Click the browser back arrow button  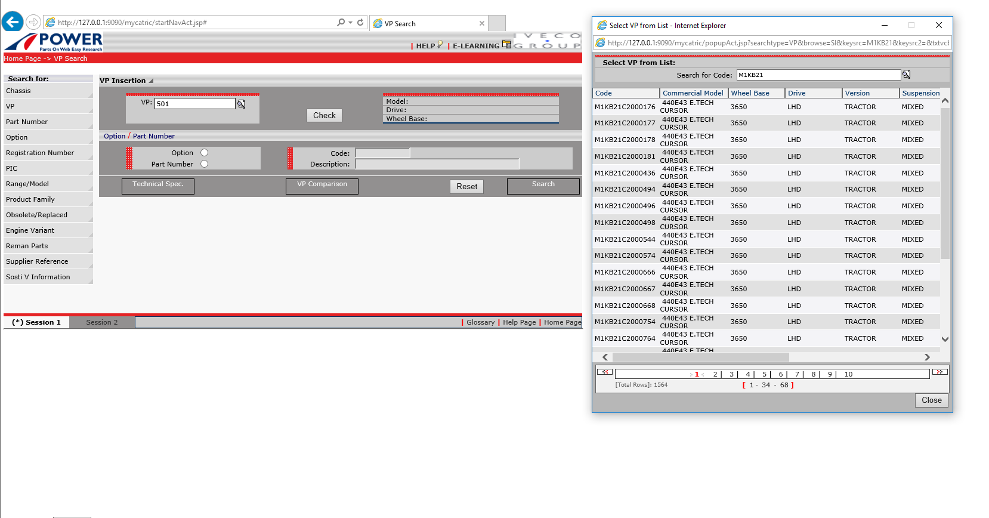point(13,22)
